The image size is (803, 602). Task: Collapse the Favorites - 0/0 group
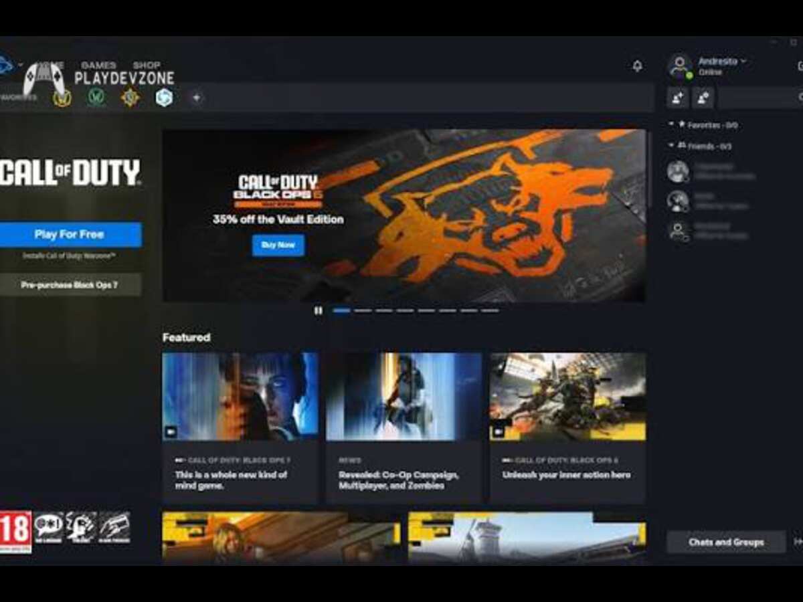pos(703,125)
